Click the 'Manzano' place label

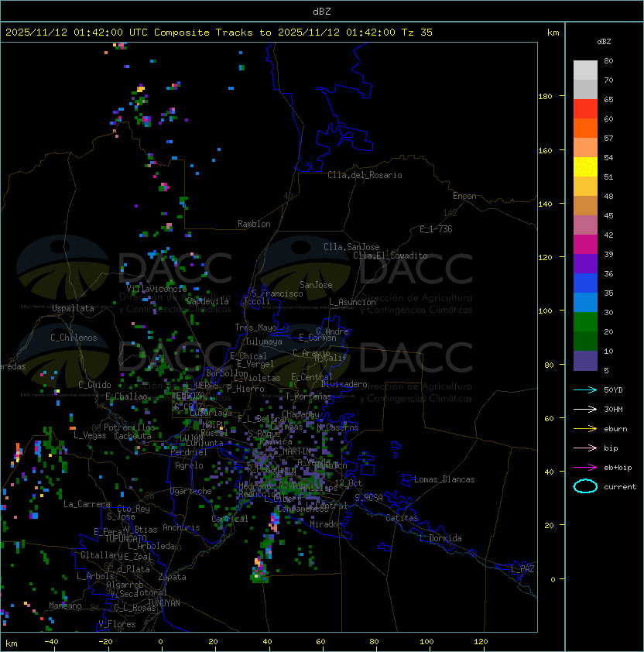tap(65, 606)
